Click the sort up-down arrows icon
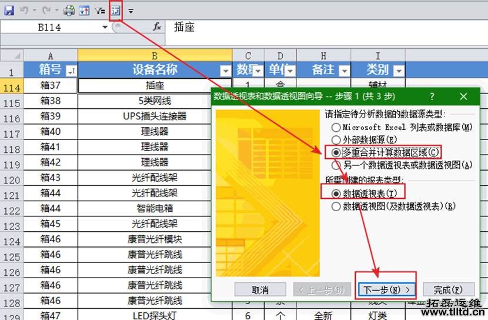488x320 pixels. coord(84,11)
